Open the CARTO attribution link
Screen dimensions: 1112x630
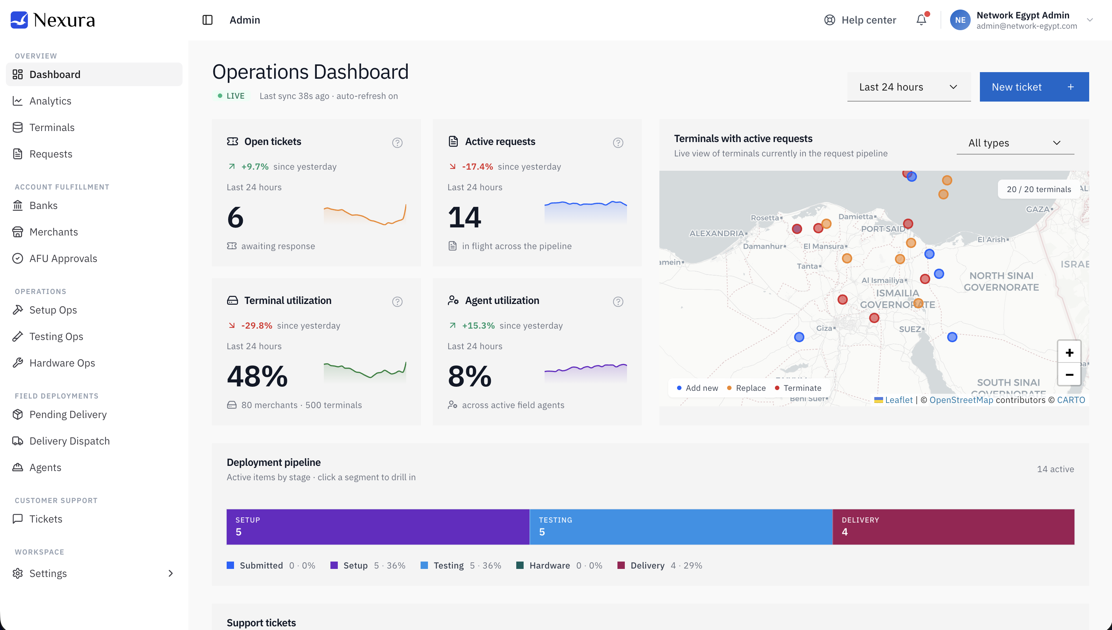(1071, 400)
